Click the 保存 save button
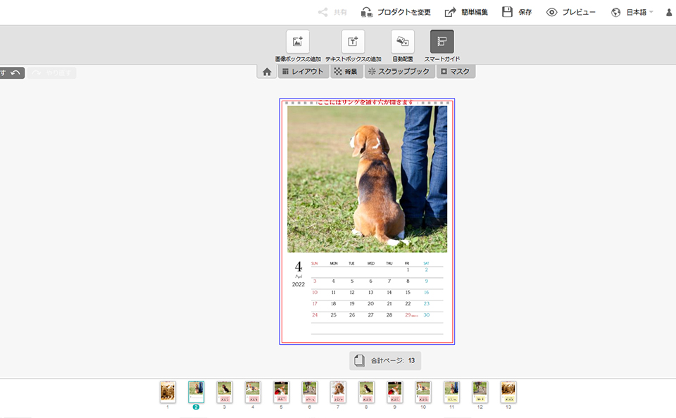This screenshot has height=418, width=676. (517, 12)
